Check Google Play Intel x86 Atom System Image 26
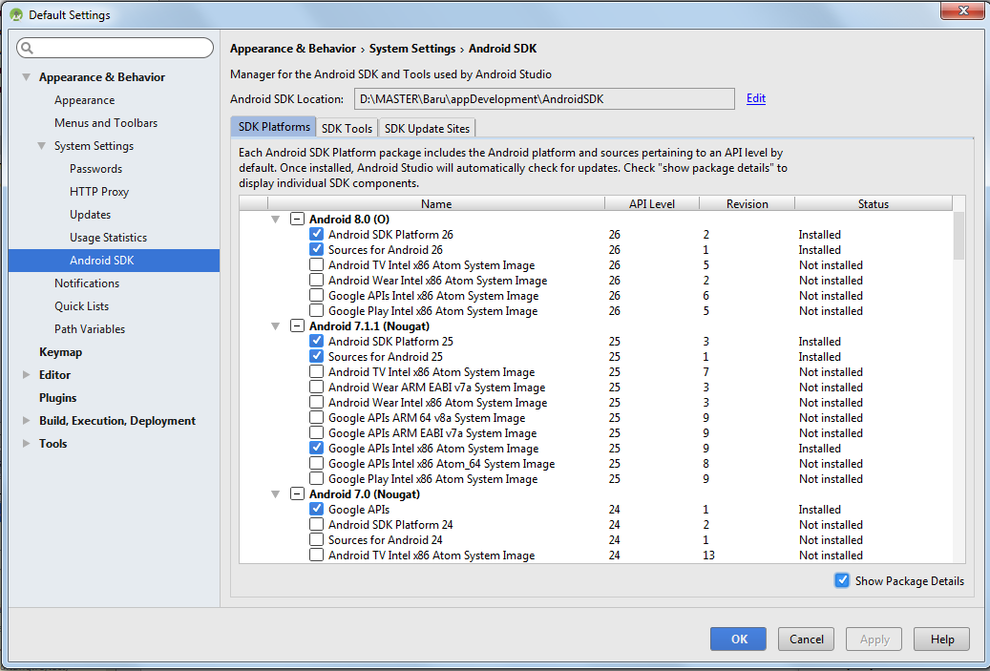 [316, 311]
